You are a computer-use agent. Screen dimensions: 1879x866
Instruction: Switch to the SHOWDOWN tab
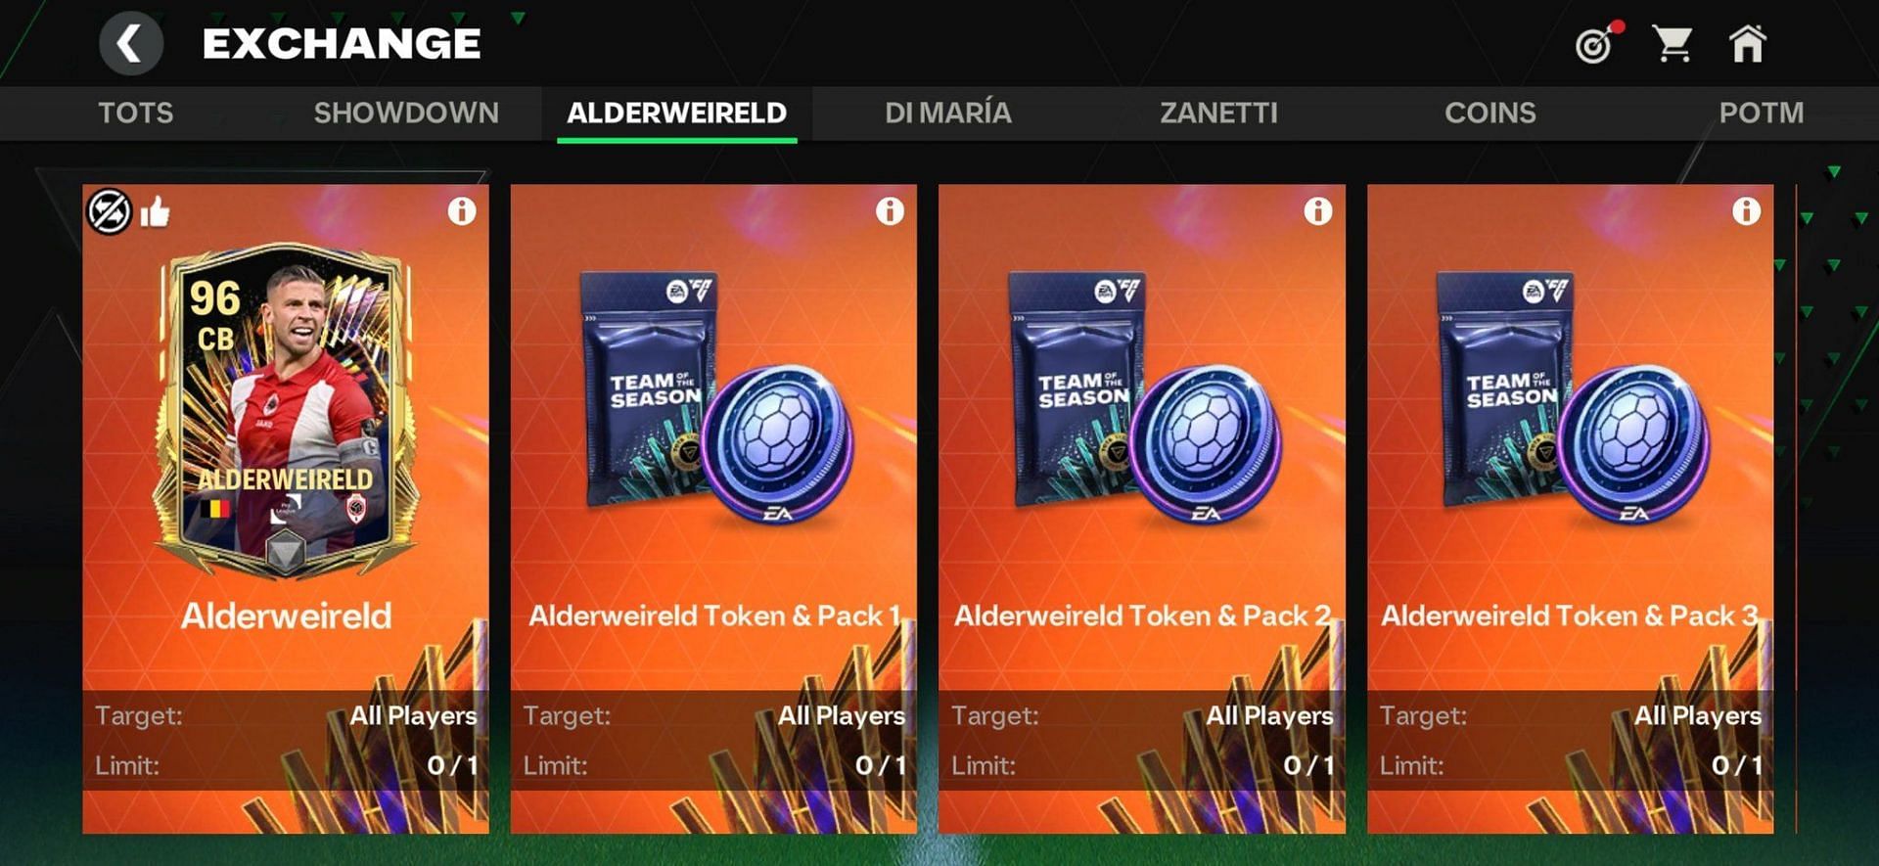[x=406, y=114]
